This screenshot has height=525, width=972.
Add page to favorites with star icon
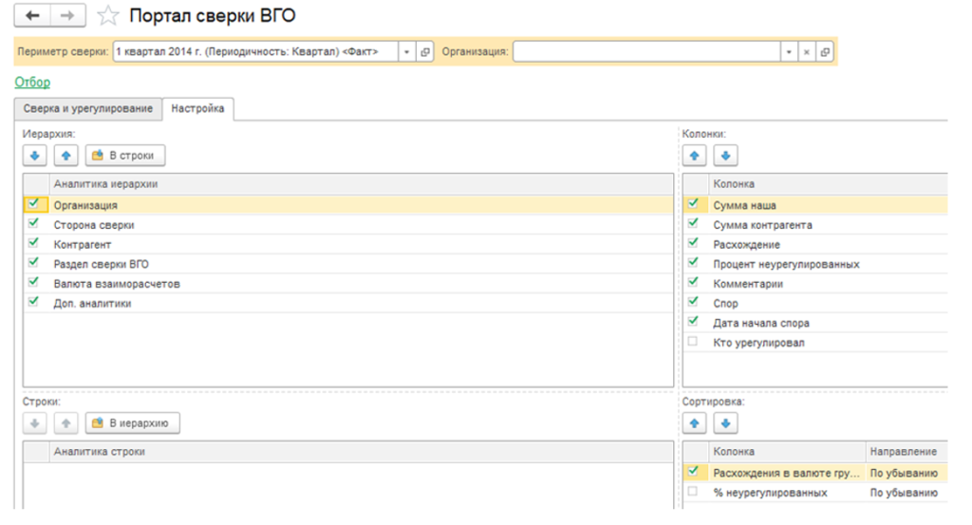click(109, 16)
